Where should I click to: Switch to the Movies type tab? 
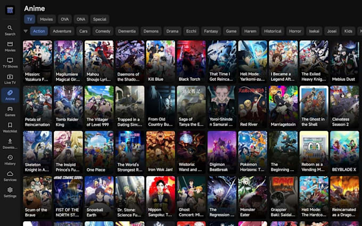(x=46, y=19)
